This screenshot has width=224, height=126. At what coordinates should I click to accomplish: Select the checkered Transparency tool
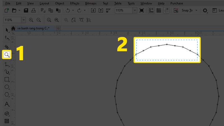tap(7, 121)
